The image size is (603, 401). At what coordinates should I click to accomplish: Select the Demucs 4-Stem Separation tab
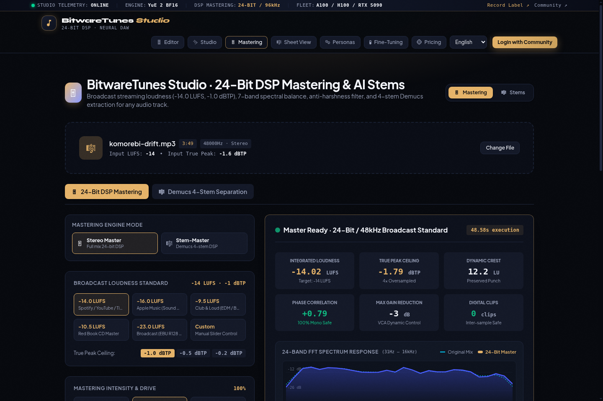pyautogui.click(x=203, y=191)
